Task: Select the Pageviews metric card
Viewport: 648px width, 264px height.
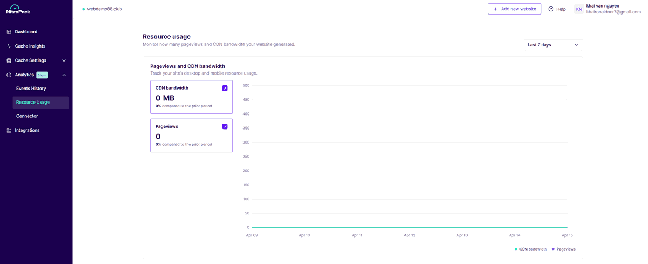Action: (191, 136)
